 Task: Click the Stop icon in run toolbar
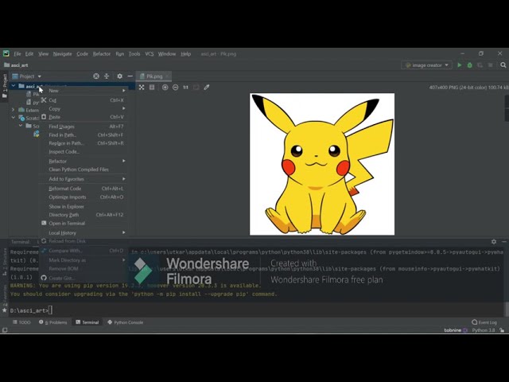pos(490,65)
